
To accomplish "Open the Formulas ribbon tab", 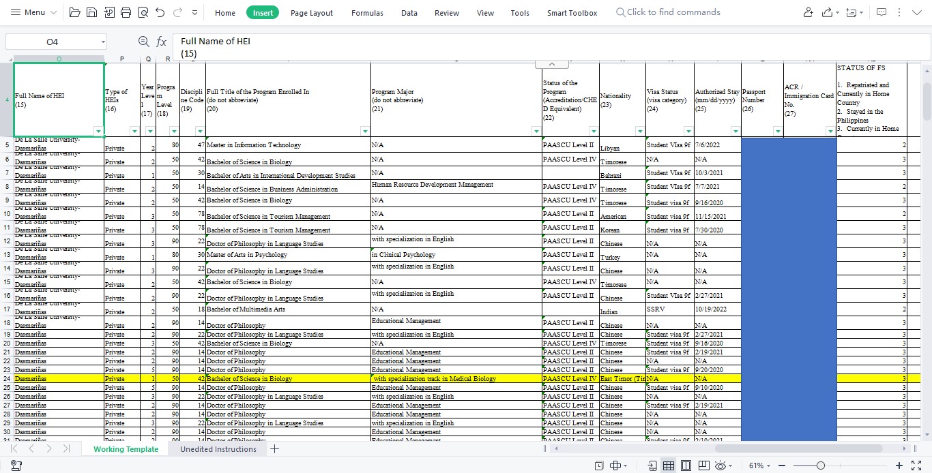I will [367, 13].
